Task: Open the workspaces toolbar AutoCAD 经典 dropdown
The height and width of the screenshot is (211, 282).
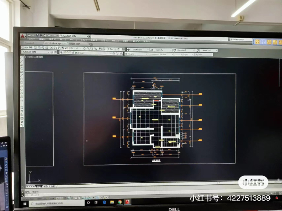Action: coord(35,52)
